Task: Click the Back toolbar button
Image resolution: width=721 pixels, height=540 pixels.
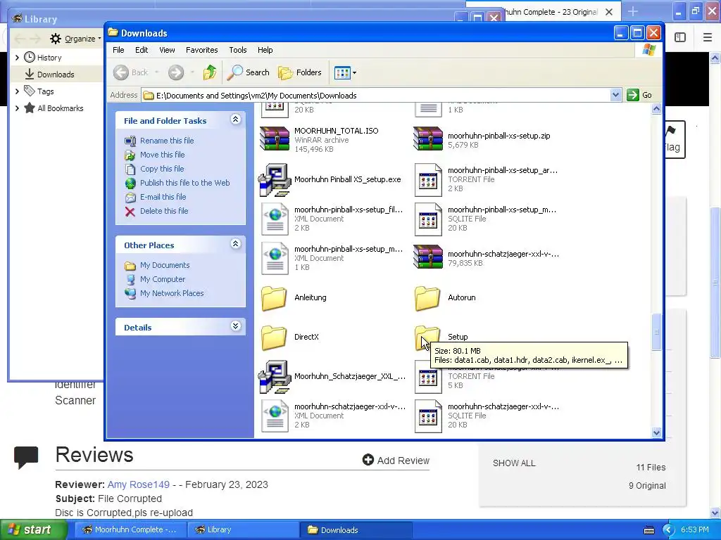Action: tap(130, 72)
